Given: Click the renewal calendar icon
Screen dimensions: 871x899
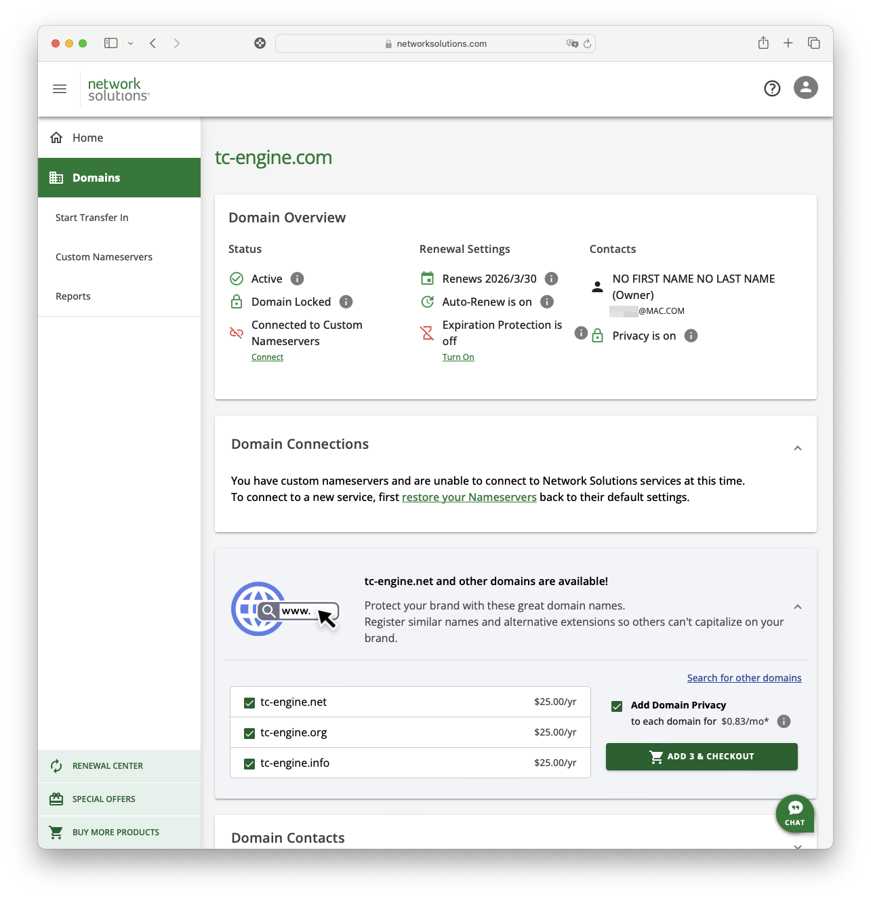Looking at the screenshot, I should (427, 279).
